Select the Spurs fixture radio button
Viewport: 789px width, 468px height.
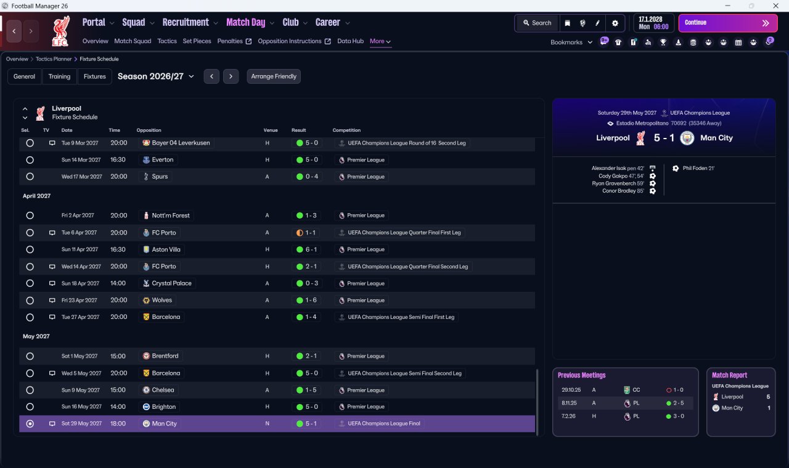[30, 177]
